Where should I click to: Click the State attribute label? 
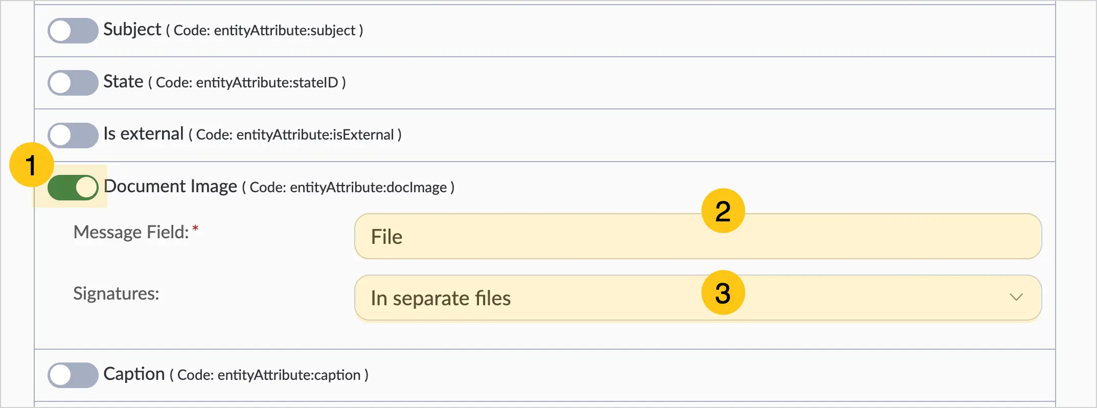(x=123, y=82)
